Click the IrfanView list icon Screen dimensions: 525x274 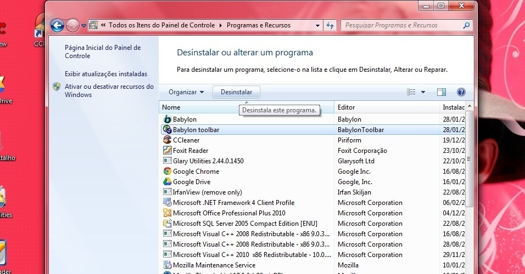point(167,192)
